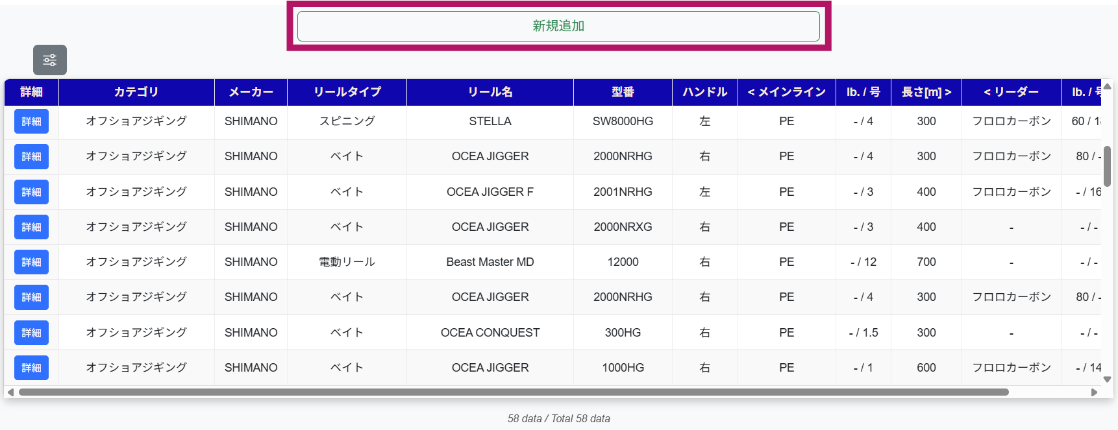
Task: Select the 12000 model cell
Action: 623,262
